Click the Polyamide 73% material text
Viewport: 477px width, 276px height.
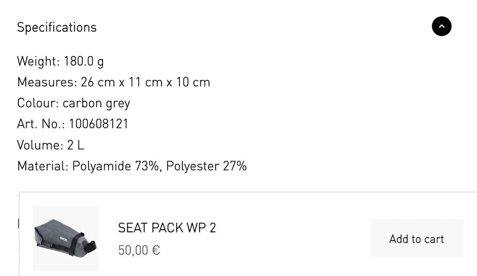point(117,166)
